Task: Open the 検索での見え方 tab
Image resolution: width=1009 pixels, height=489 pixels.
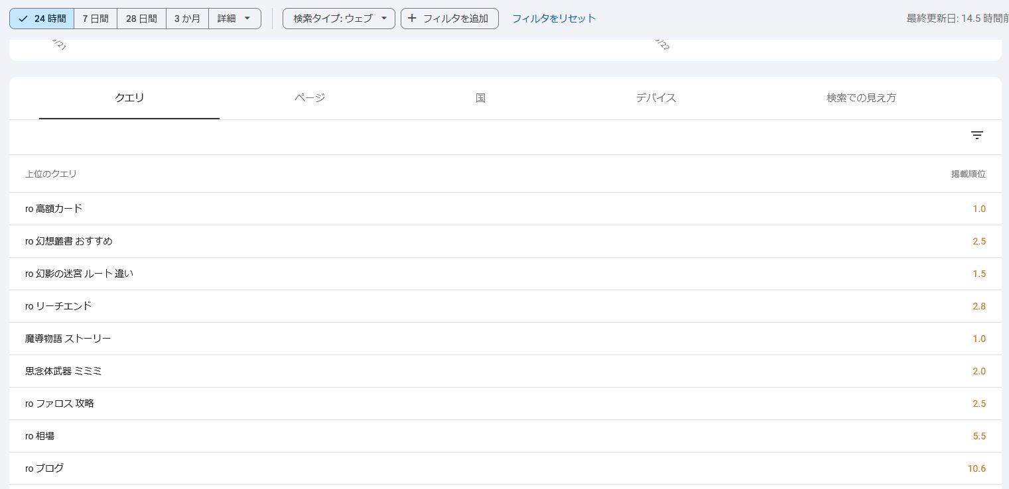Action: pyautogui.click(x=861, y=98)
